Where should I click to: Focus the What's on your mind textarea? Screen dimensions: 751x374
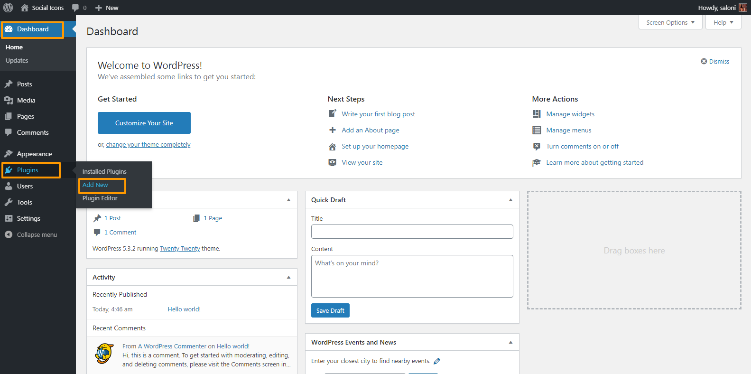click(x=412, y=276)
